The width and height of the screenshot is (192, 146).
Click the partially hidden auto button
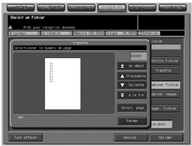click(161, 124)
